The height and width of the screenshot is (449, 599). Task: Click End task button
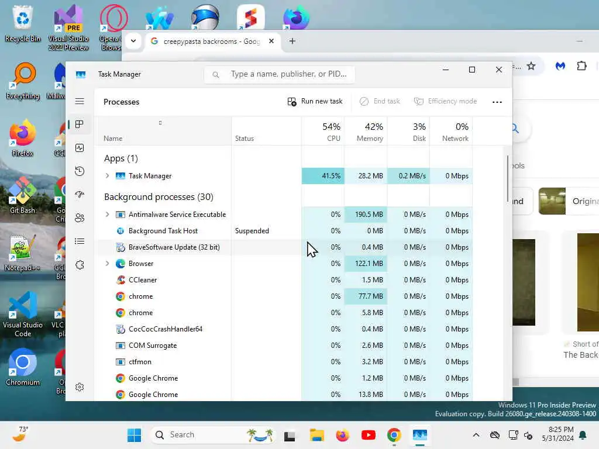380,101
